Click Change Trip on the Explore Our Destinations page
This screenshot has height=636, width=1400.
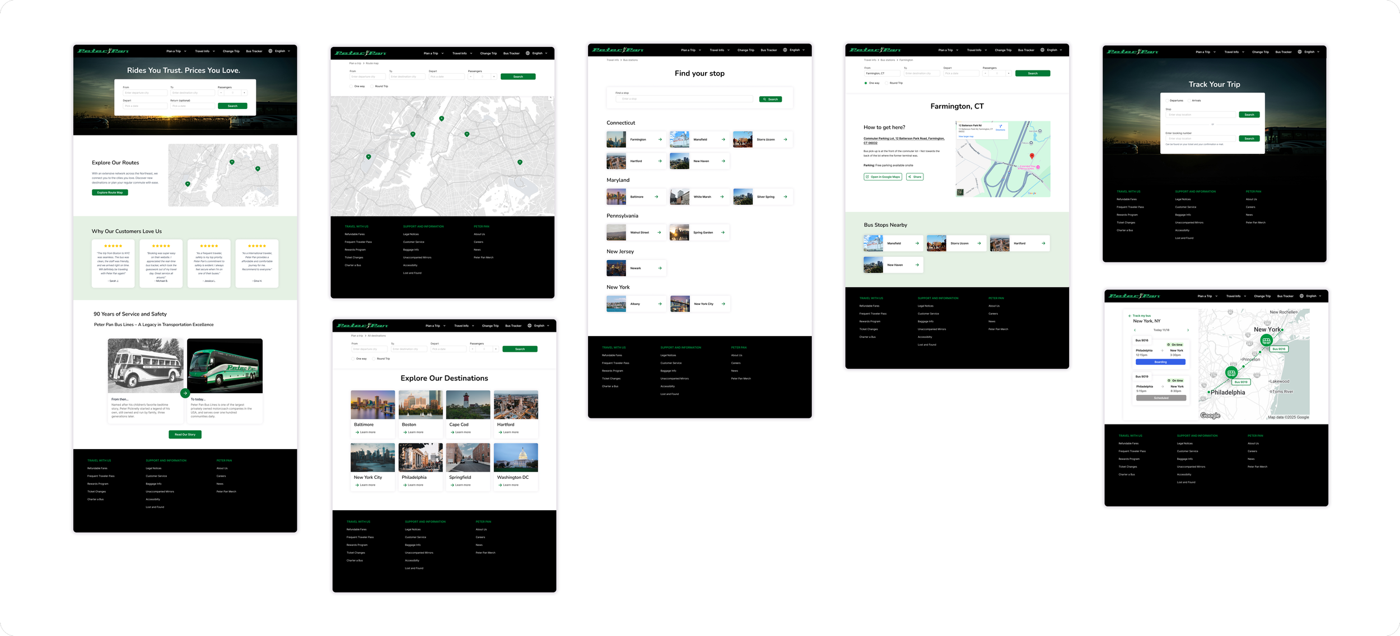490,326
